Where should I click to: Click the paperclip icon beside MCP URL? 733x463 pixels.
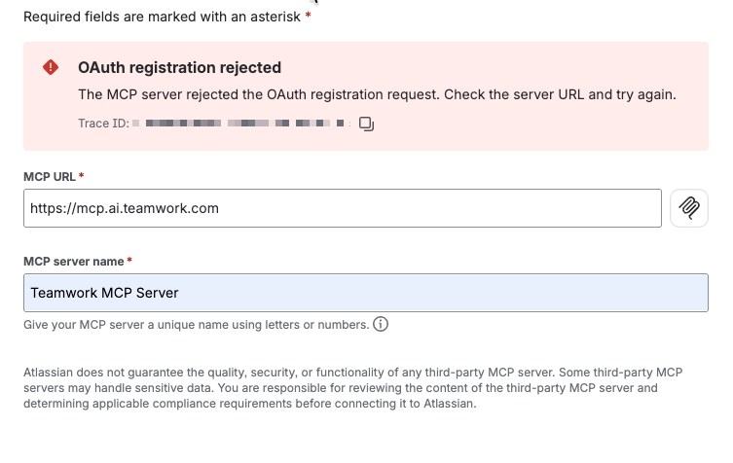(689, 208)
